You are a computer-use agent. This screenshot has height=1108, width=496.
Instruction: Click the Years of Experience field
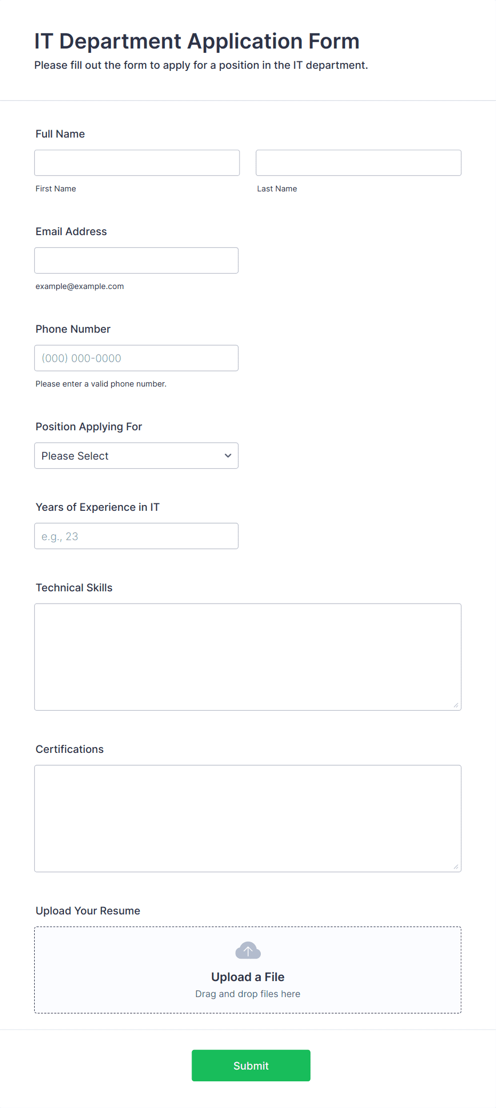[137, 536]
